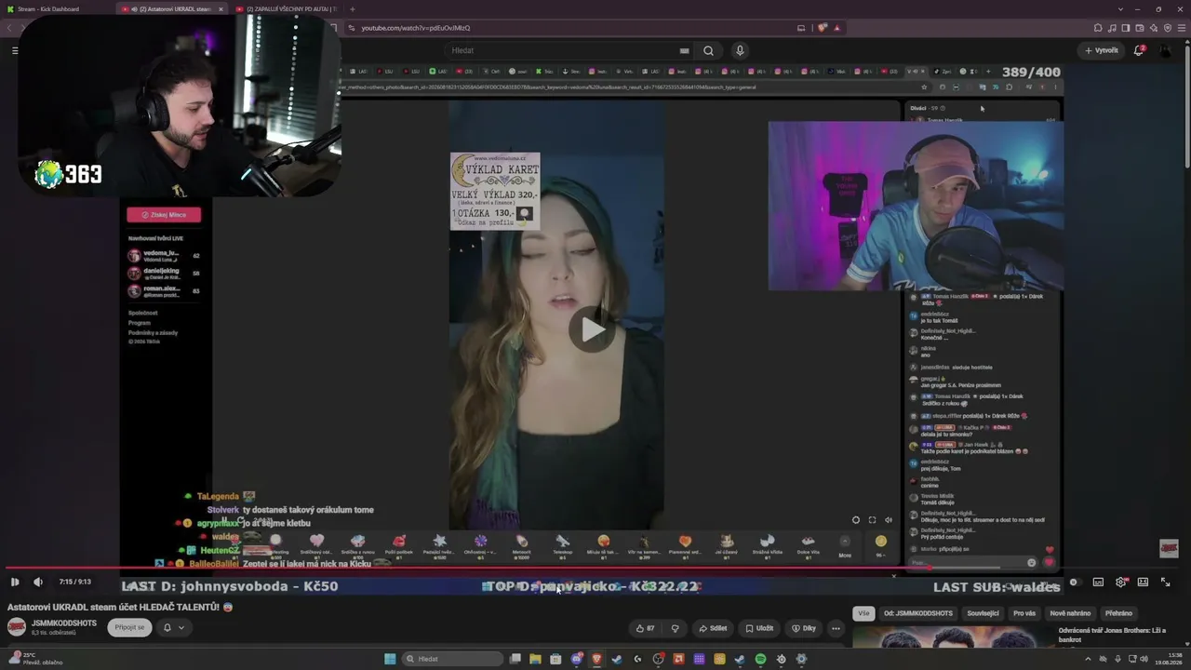This screenshot has width=1191, height=670.
Task: Mute the video with the speaker icon
Action: (38, 583)
